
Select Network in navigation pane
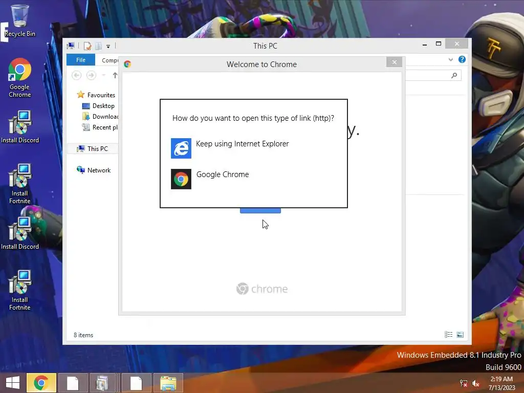(x=94, y=170)
